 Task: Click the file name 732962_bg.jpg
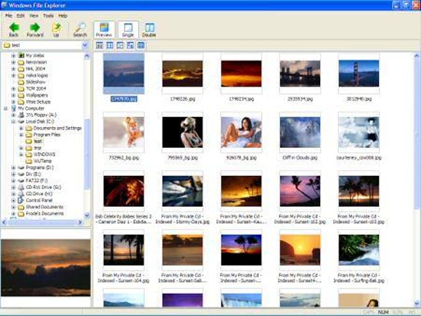pos(124,158)
